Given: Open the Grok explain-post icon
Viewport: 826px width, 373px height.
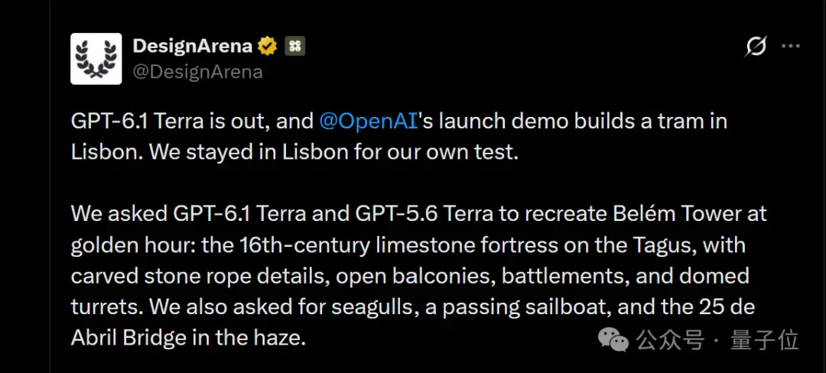Looking at the screenshot, I should tap(755, 47).
